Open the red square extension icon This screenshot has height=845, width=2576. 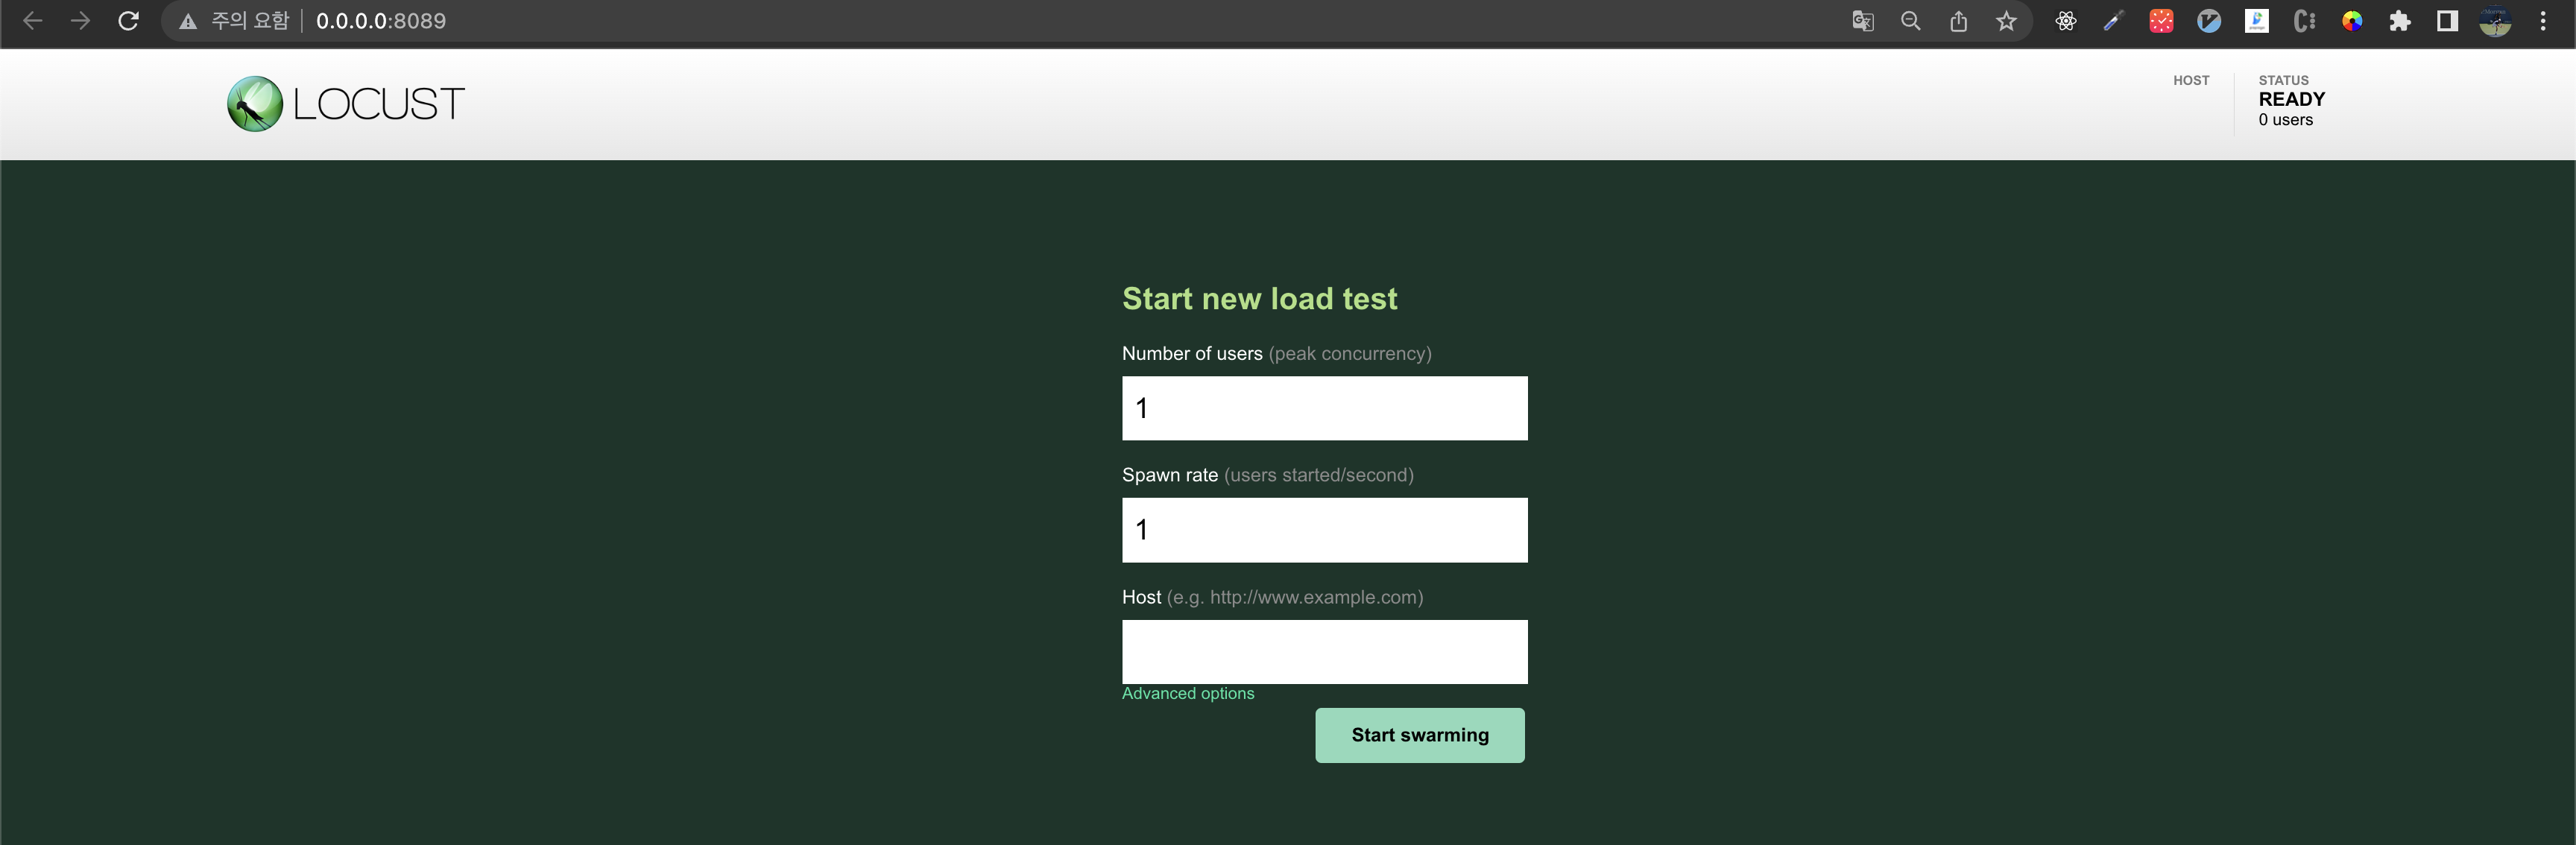[x=2161, y=21]
